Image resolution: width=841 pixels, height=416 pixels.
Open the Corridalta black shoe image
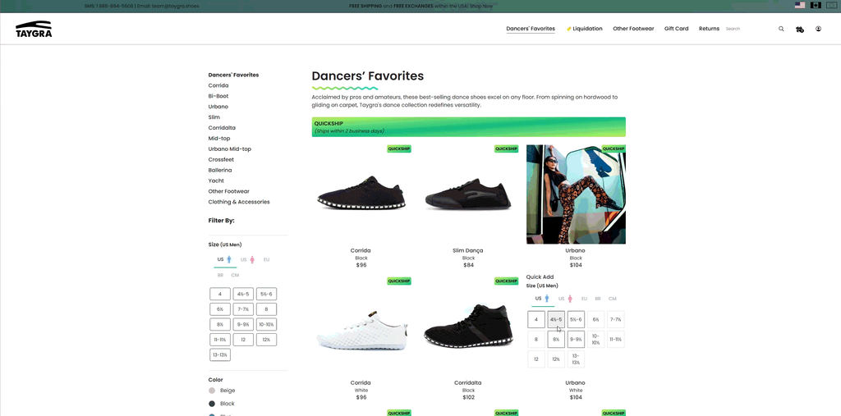pos(469,327)
